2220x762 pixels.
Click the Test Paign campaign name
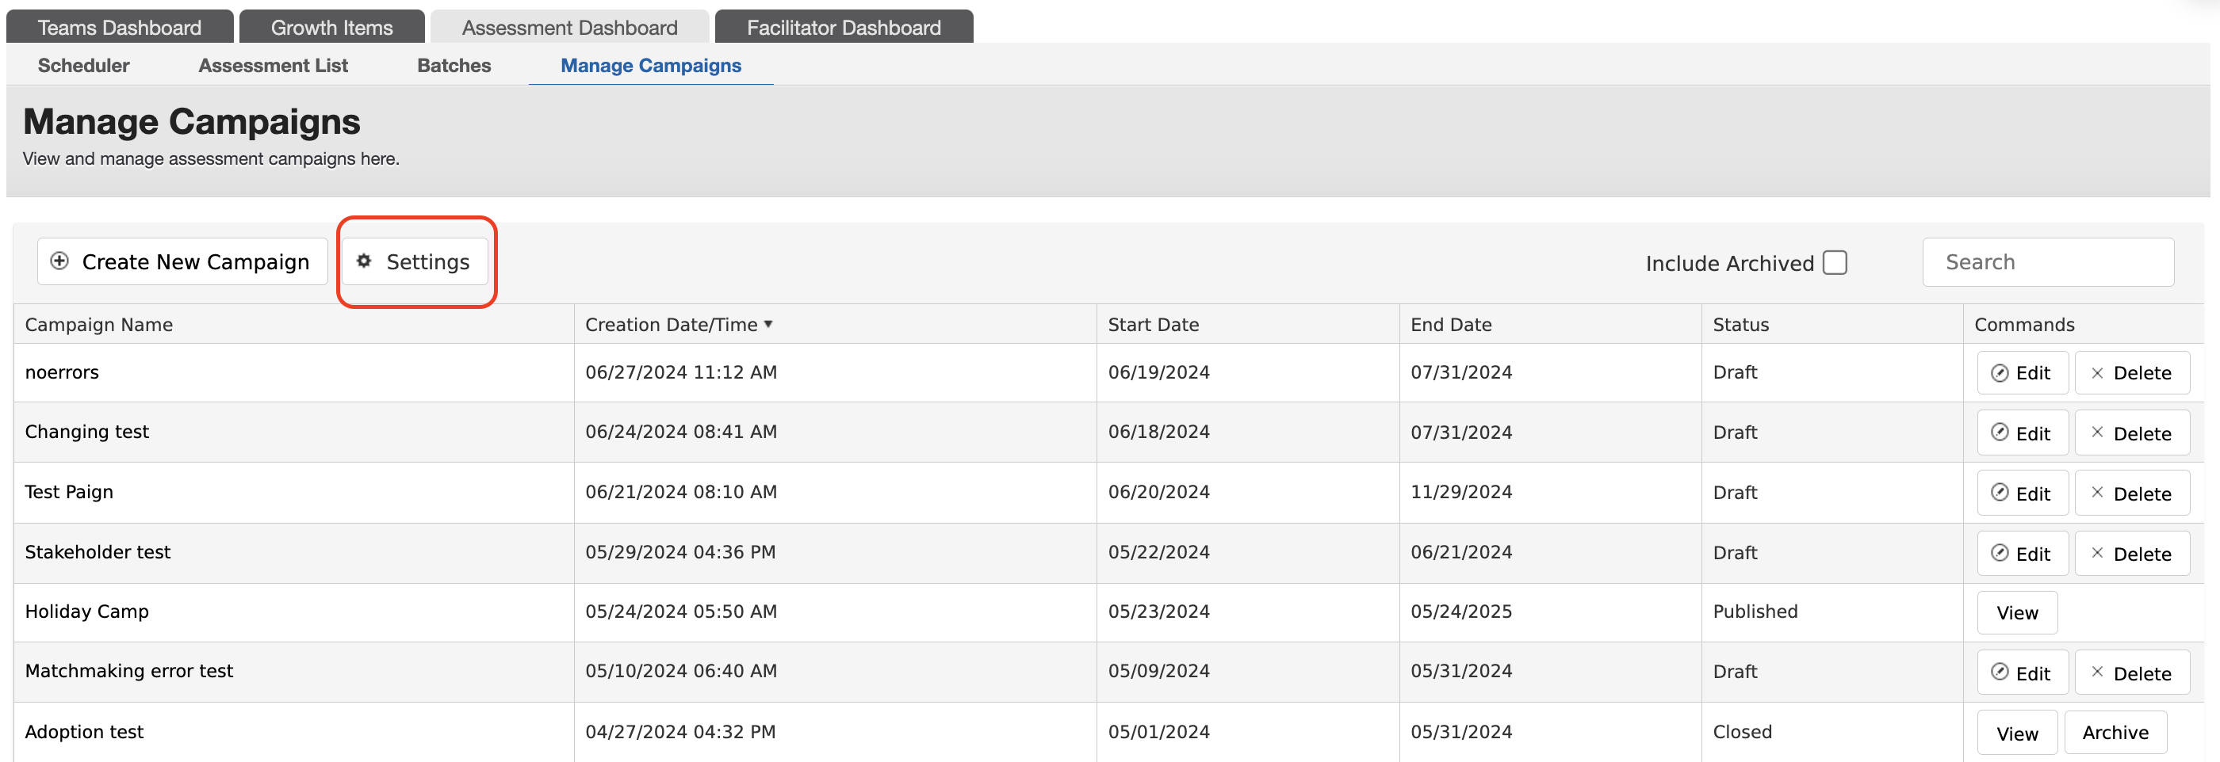point(69,493)
